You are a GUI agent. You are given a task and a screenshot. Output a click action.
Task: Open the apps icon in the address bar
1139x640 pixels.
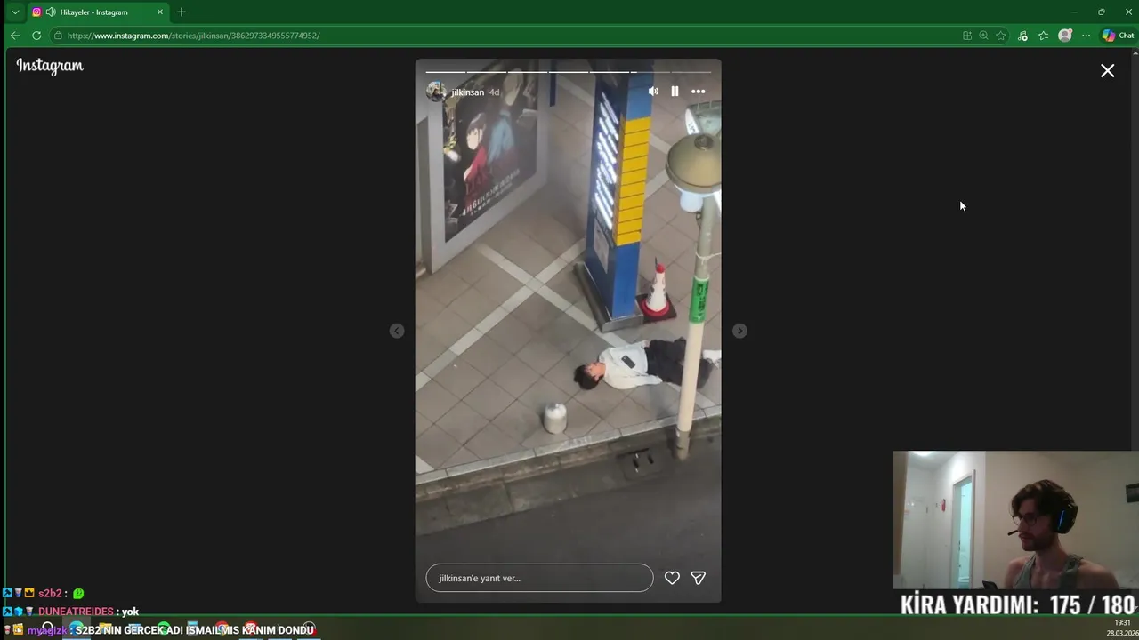[x=967, y=36]
